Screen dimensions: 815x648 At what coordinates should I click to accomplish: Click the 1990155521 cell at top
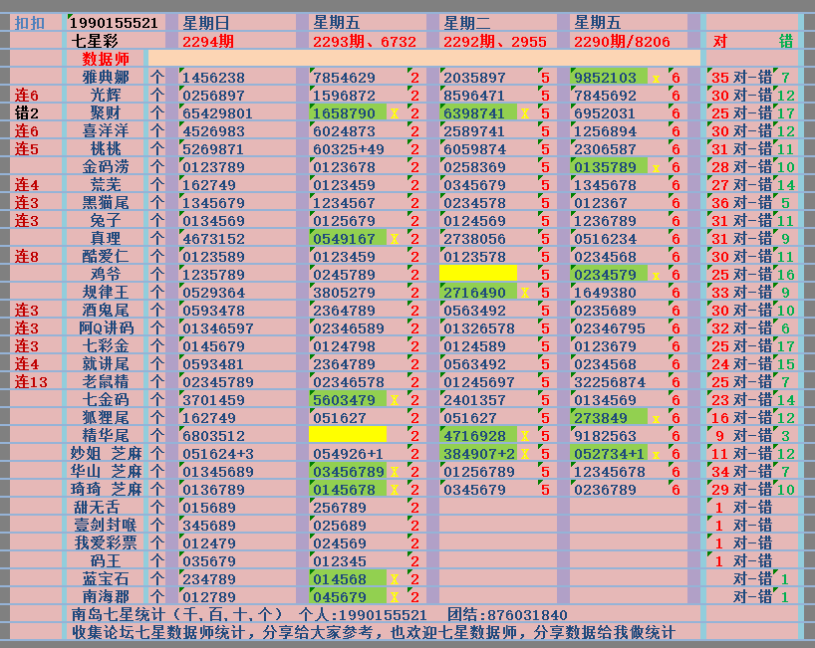click(x=116, y=22)
